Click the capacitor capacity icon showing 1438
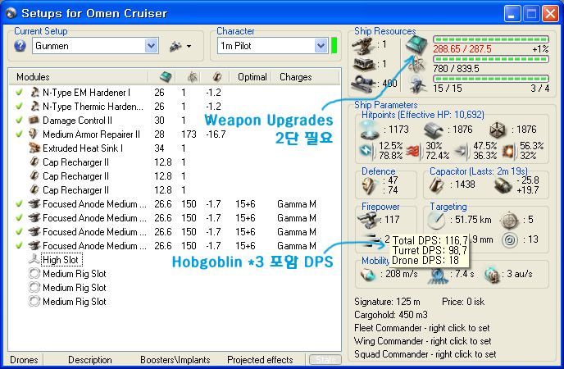564x369 pixels. click(438, 184)
